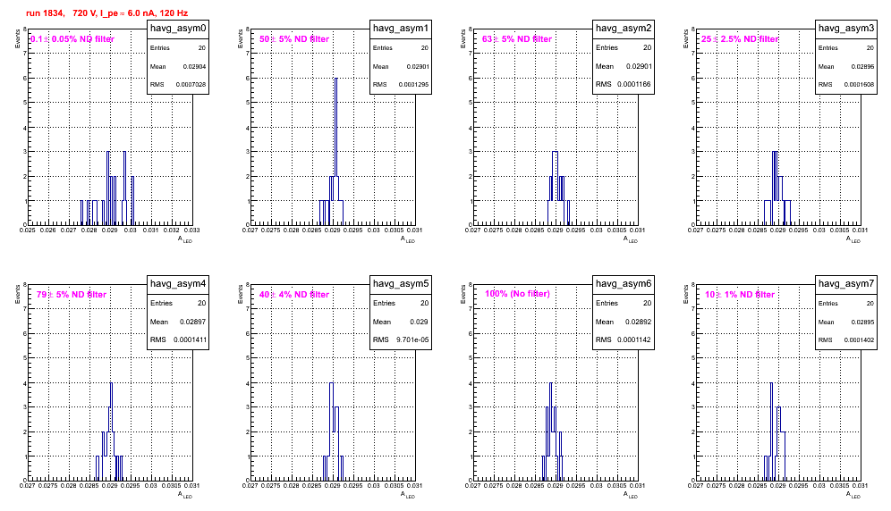Click RMS value 0.0007028 in havg_asym0
The height and width of the screenshot is (511, 891).
coord(191,85)
